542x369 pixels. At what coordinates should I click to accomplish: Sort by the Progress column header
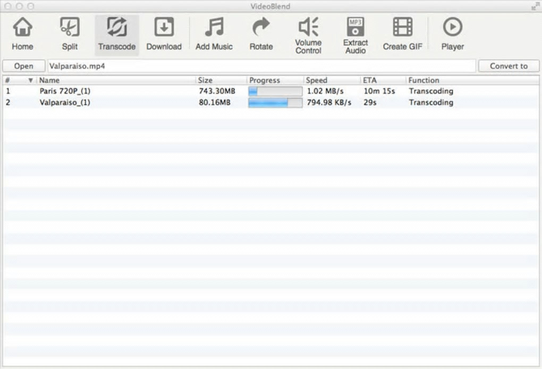point(275,80)
